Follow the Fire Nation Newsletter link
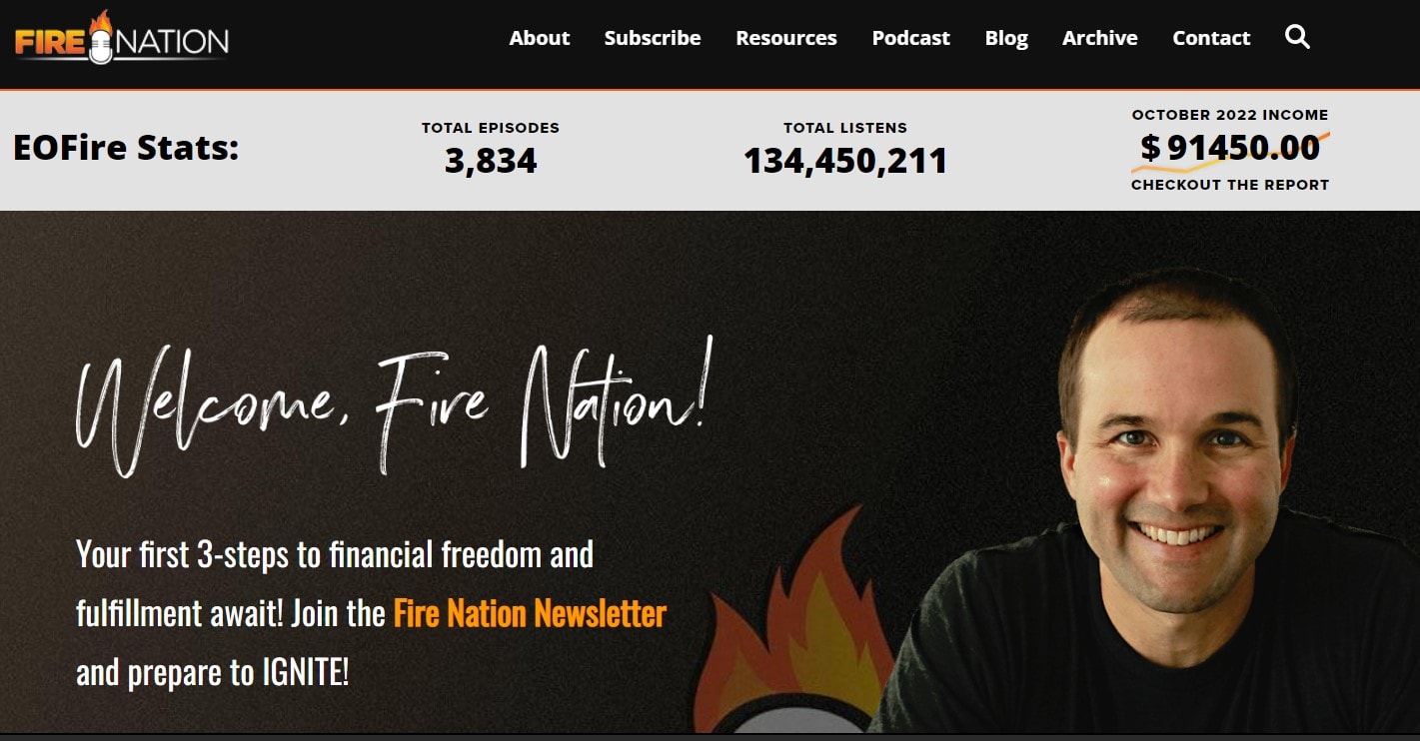Screen dimensions: 1420x741 pyautogui.click(x=530, y=612)
